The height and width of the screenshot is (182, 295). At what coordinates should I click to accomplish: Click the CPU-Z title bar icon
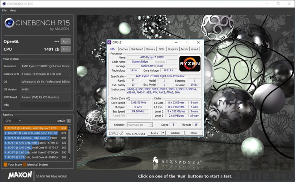109,42
